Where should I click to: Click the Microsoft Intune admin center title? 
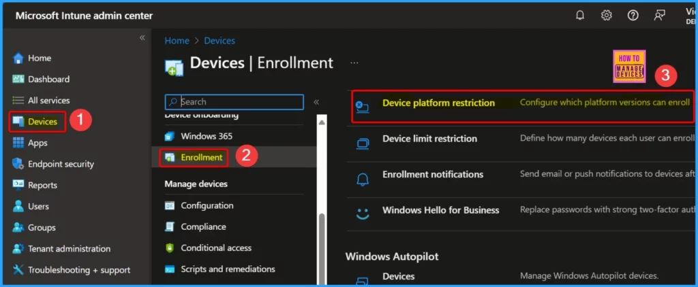click(84, 16)
